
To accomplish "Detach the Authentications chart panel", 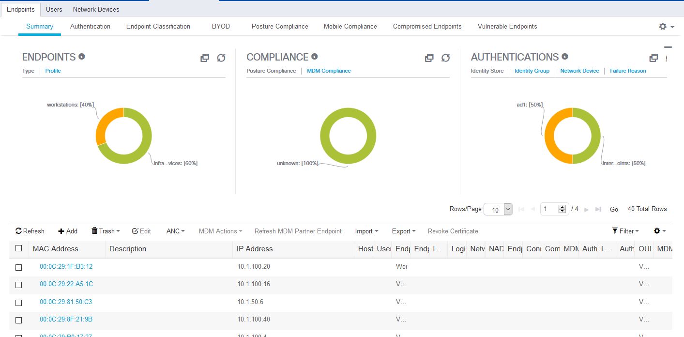I will tap(654, 58).
